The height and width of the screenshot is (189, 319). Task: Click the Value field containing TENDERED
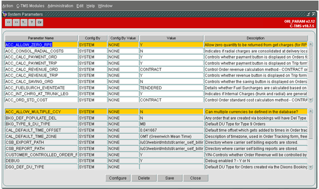[172, 88]
